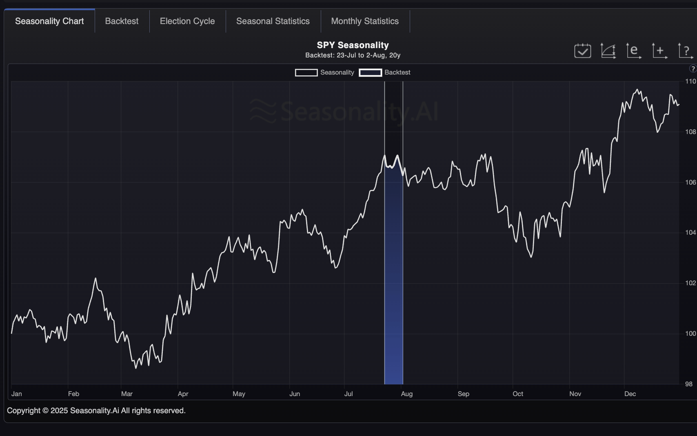Click the chart icon with letter e
This screenshot has height=436, width=697.
pos(634,51)
